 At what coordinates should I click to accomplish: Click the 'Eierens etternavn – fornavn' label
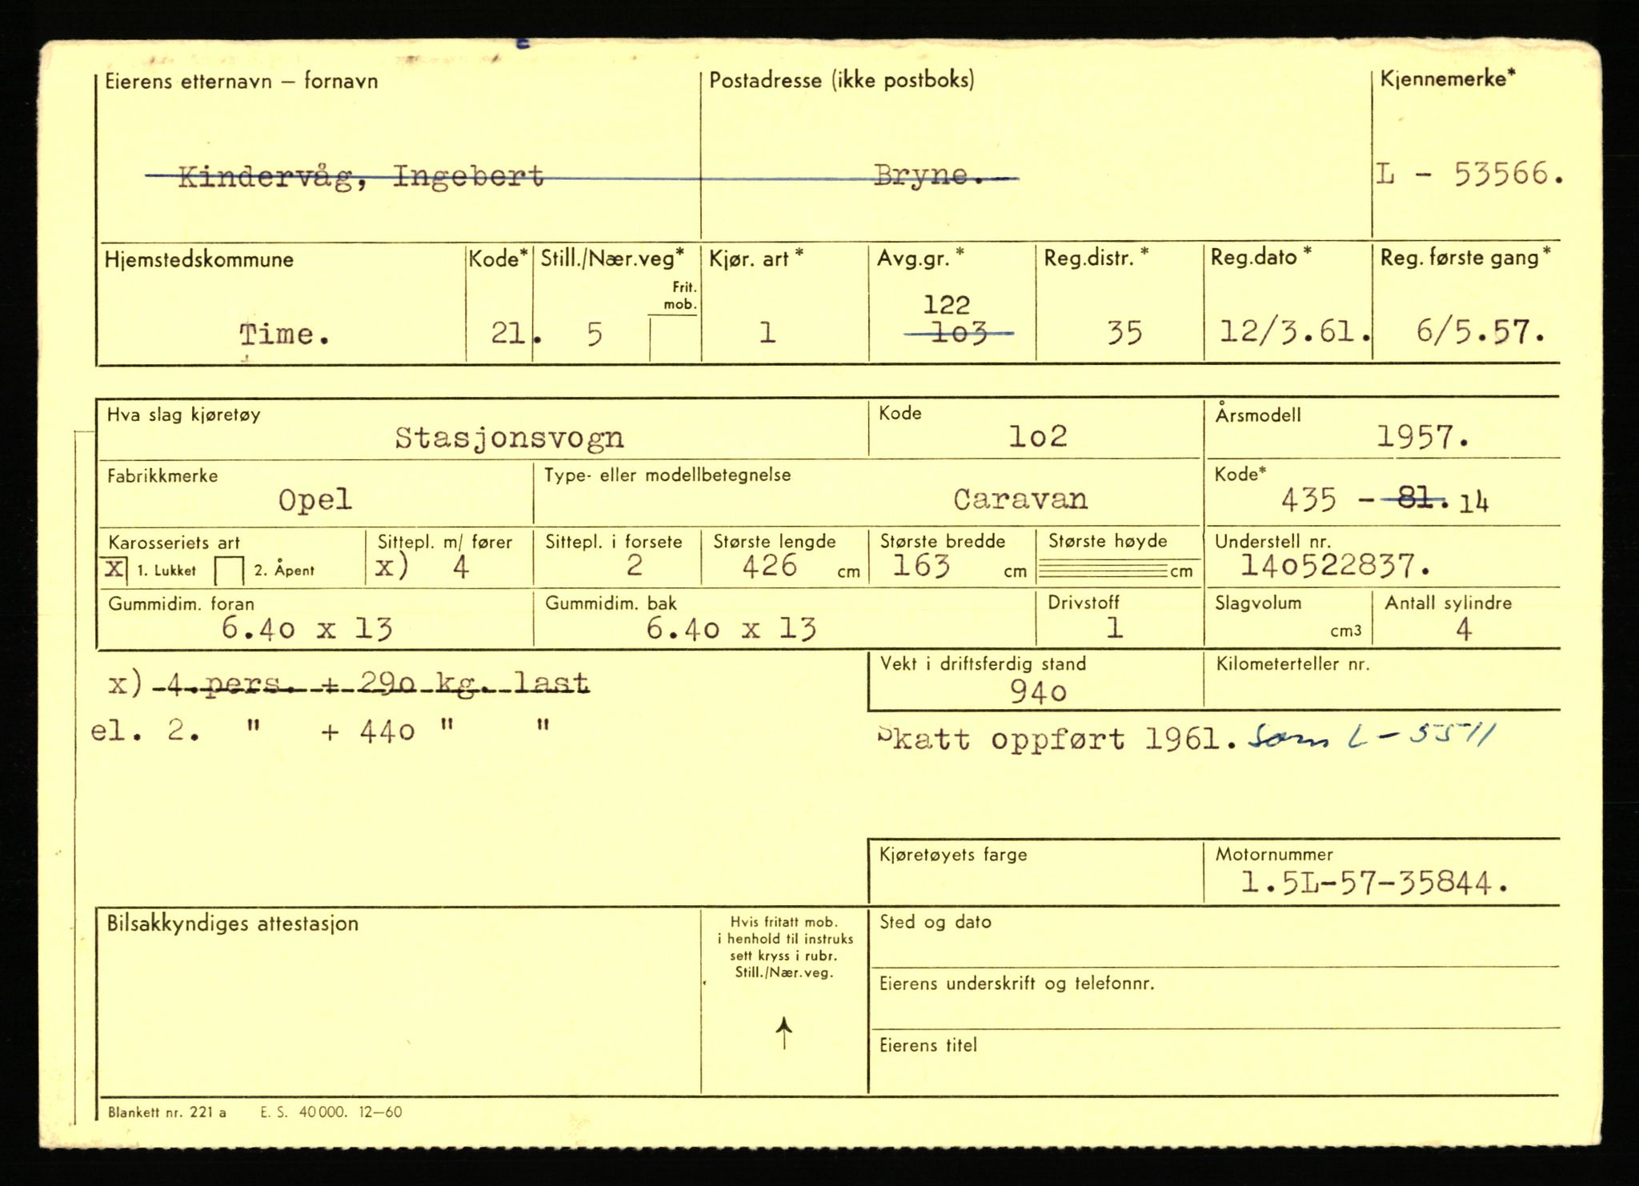coord(242,81)
